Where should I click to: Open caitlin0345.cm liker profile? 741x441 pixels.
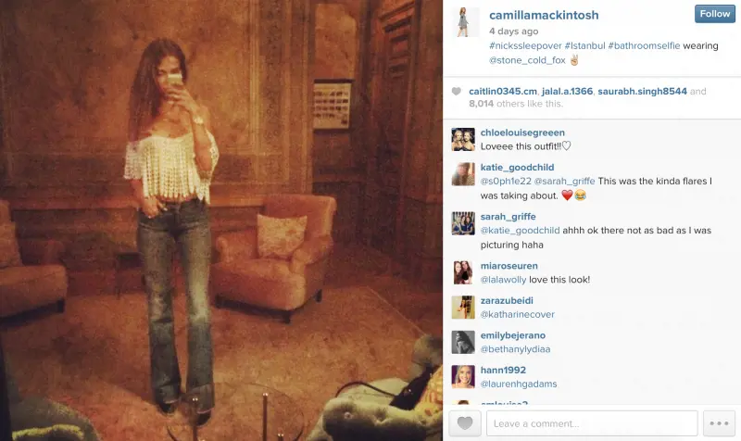point(503,91)
